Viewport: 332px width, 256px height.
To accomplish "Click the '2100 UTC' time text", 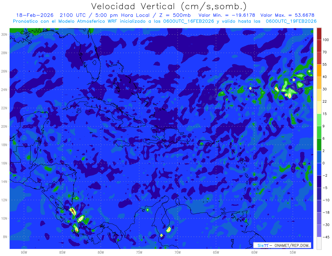I will 73,15.
